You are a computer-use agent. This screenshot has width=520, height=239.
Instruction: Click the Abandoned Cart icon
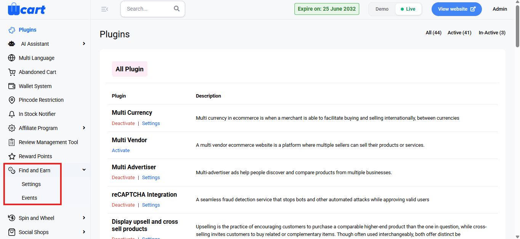coord(12,72)
